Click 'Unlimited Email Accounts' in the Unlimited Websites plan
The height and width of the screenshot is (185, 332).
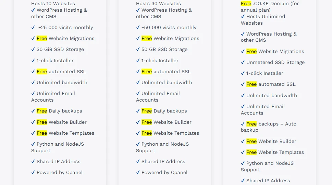[x=263, y=110]
